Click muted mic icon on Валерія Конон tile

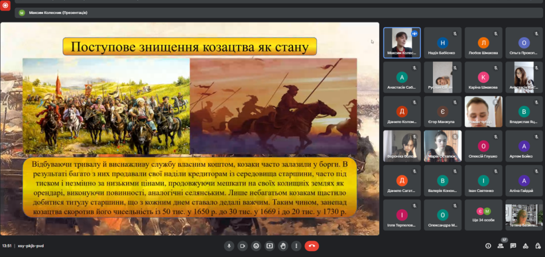[455, 171]
